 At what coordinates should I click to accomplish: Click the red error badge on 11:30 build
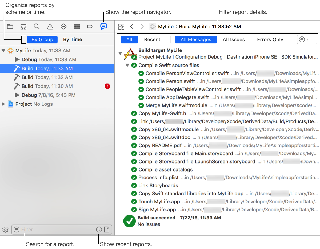(x=107, y=86)
